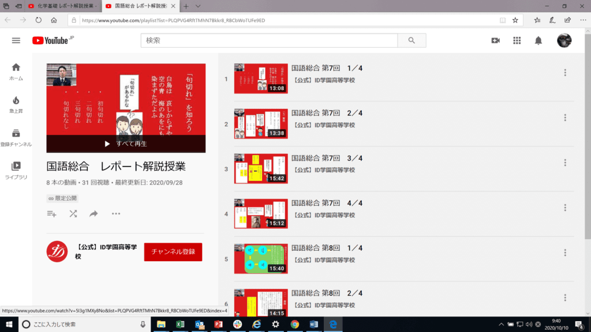The height and width of the screenshot is (332, 591).
Task: Subscribe with チャンネル登録 button
Action: (x=173, y=252)
